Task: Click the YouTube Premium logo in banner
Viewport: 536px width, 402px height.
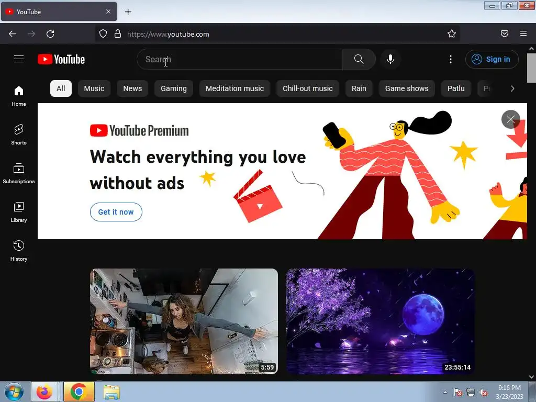Action: pyautogui.click(x=139, y=130)
